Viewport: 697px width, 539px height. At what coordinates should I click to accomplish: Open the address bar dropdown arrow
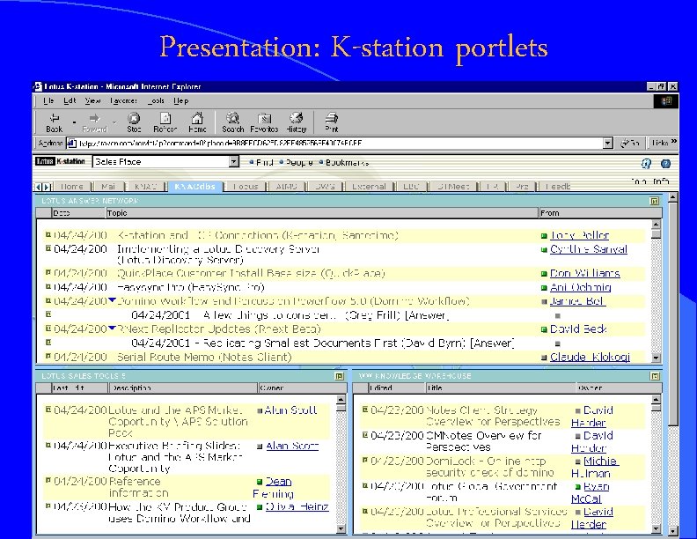pos(607,143)
